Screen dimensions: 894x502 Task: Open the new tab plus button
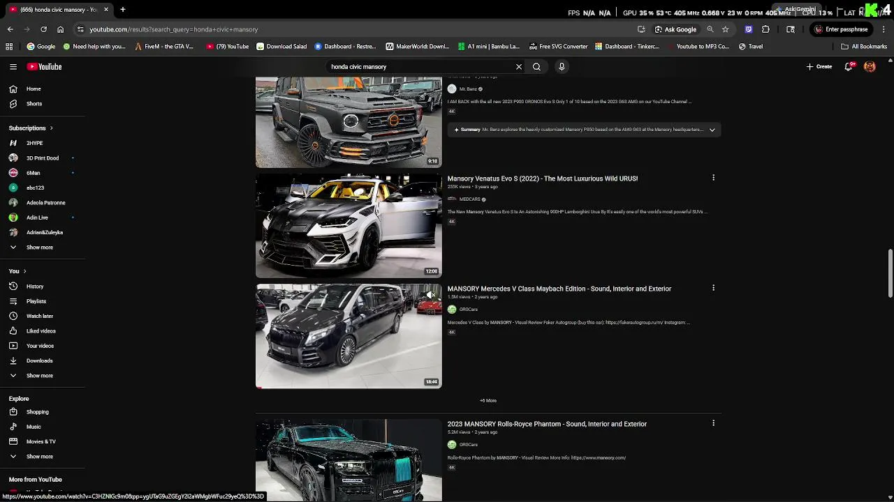pos(122,9)
